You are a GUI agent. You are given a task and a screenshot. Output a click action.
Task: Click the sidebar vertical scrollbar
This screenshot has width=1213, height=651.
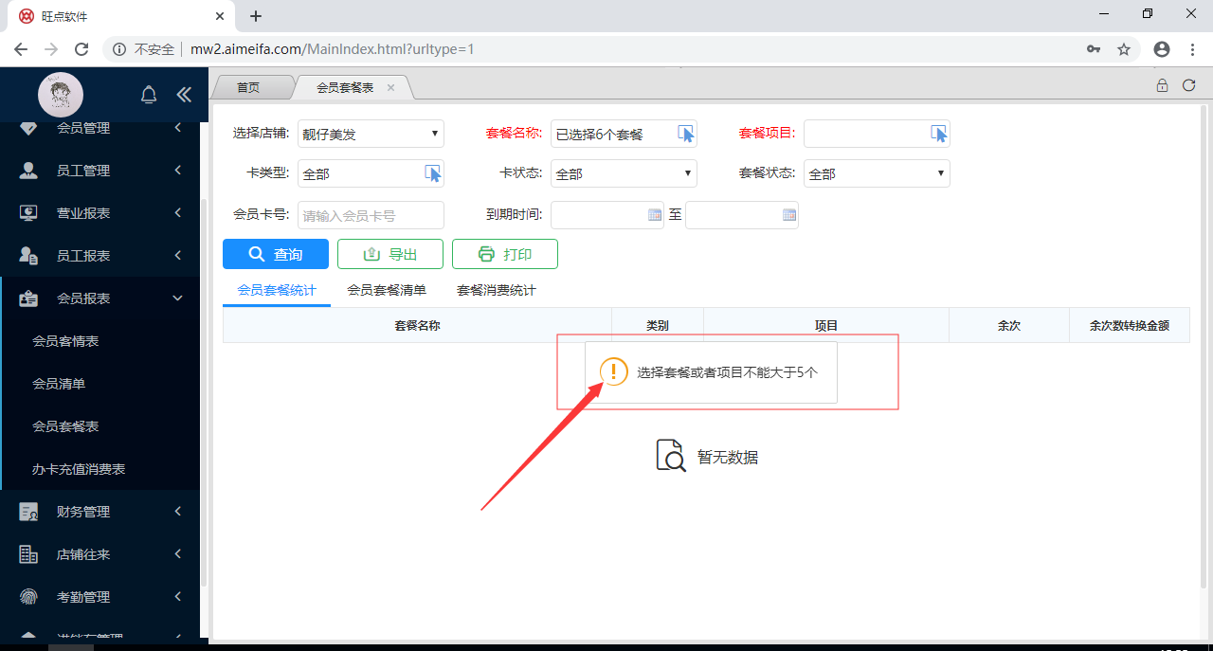204,393
